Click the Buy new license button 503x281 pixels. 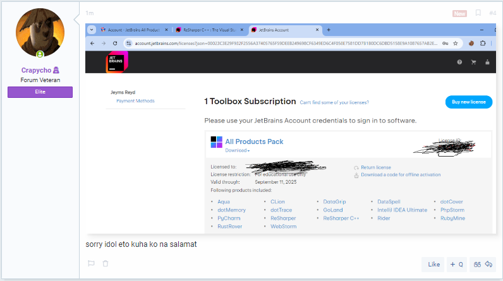469,102
